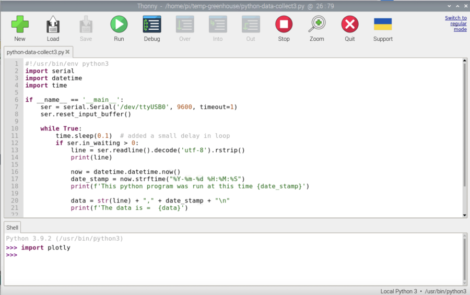Open the Zoom magnifier tool
470x295 pixels.
point(316,25)
